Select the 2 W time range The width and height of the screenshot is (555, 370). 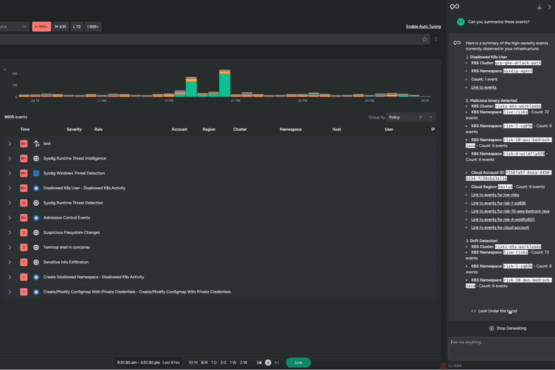(244, 363)
